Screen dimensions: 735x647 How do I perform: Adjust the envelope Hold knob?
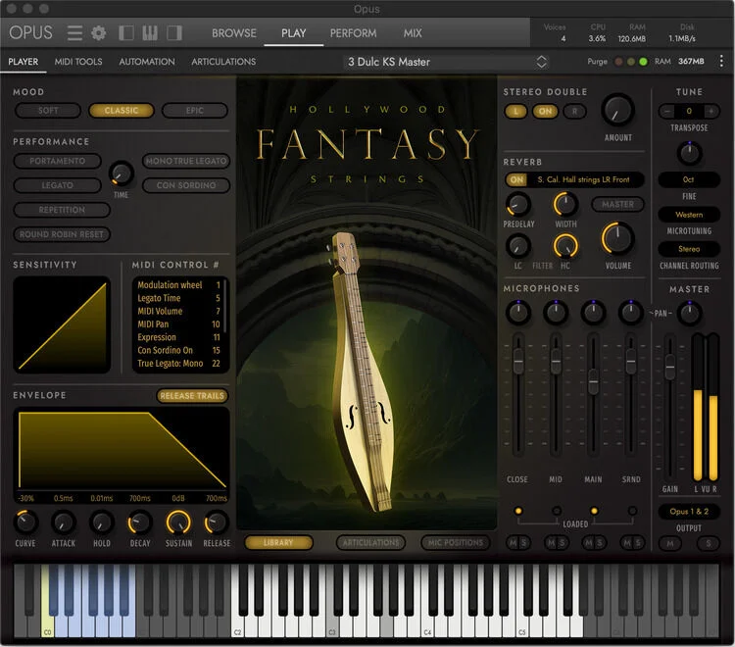click(x=102, y=523)
